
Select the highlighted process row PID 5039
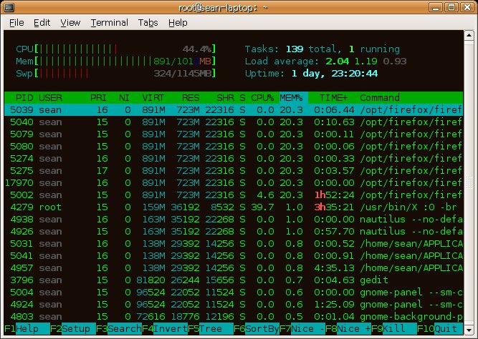pos(234,110)
